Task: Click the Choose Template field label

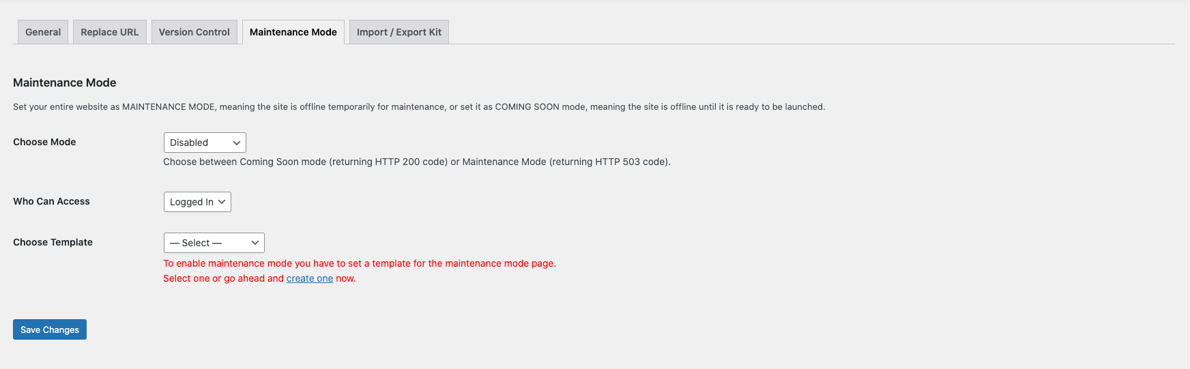Action: tap(53, 242)
